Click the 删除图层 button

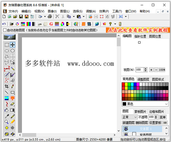click(x=142, y=123)
